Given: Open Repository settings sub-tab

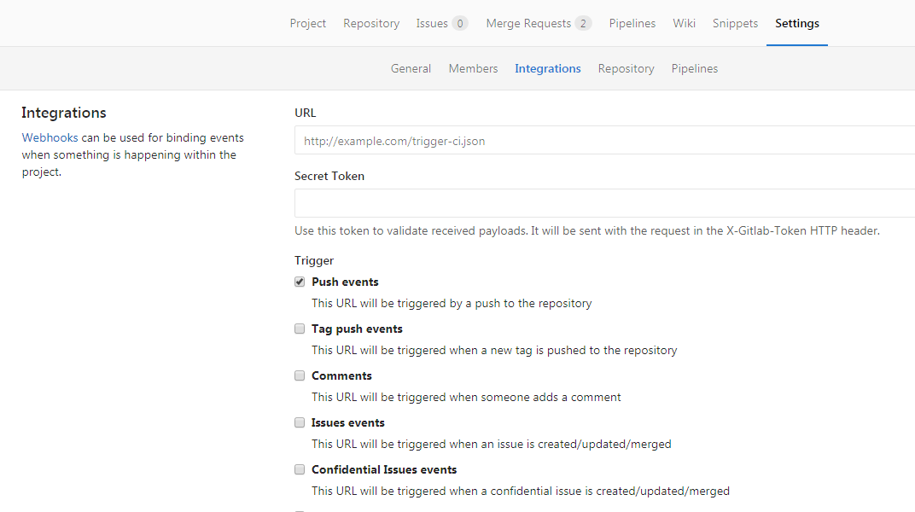Looking at the screenshot, I should tap(626, 69).
